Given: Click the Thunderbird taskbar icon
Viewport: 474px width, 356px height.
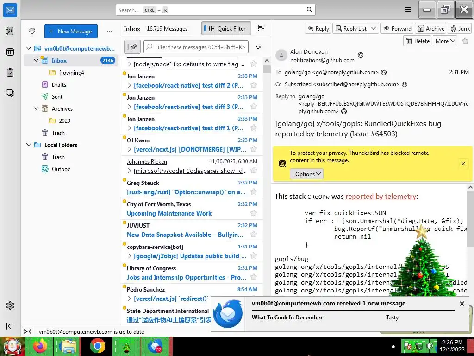Looking at the screenshot, I should (156, 346).
